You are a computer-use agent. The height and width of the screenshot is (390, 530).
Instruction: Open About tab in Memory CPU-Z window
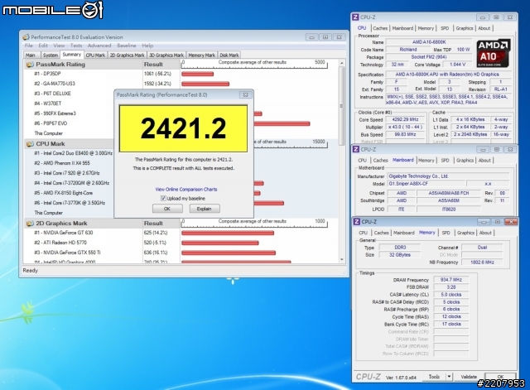pyautogui.click(x=485, y=233)
